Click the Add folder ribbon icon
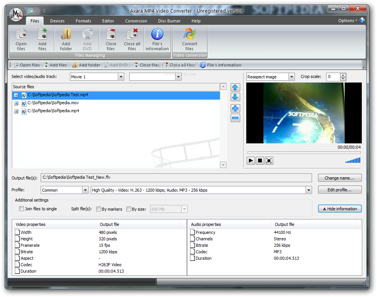The height and width of the screenshot is (297, 377). point(66,40)
